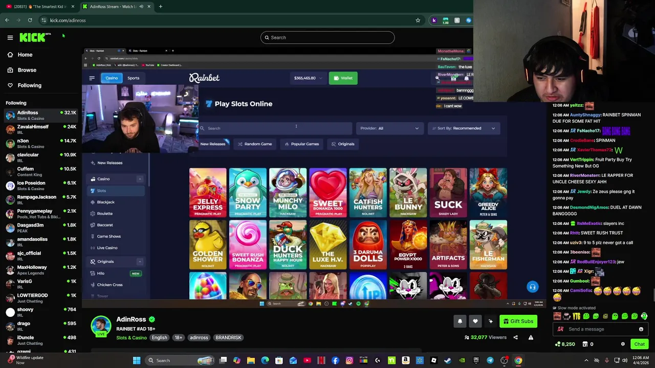Click Random Game filter in Rainbet

click(254, 144)
